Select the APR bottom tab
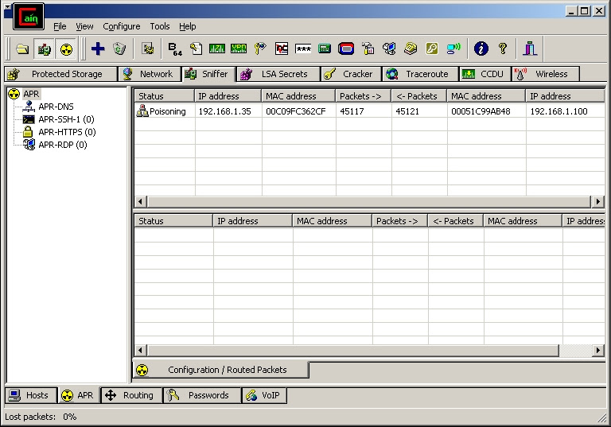The image size is (611, 427). point(79,395)
